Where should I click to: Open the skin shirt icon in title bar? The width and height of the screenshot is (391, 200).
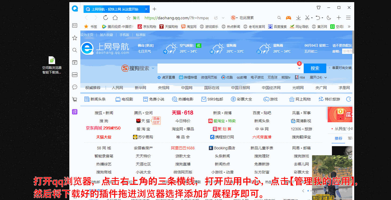(319, 8)
